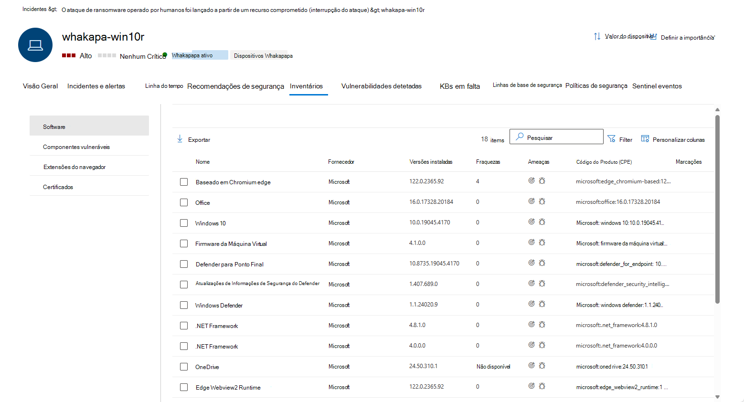Sort by the Versões instaladas column header
The image size is (744, 402).
pyautogui.click(x=431, y=162)
